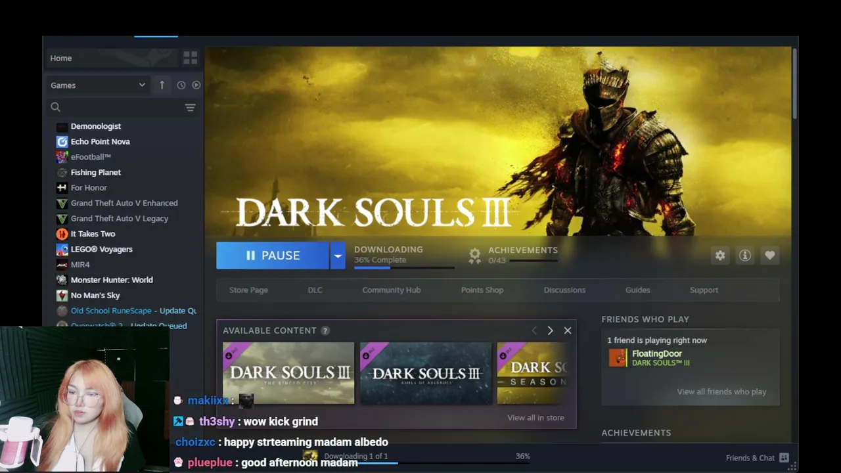Click the No Man's Sky game icon

62,296
